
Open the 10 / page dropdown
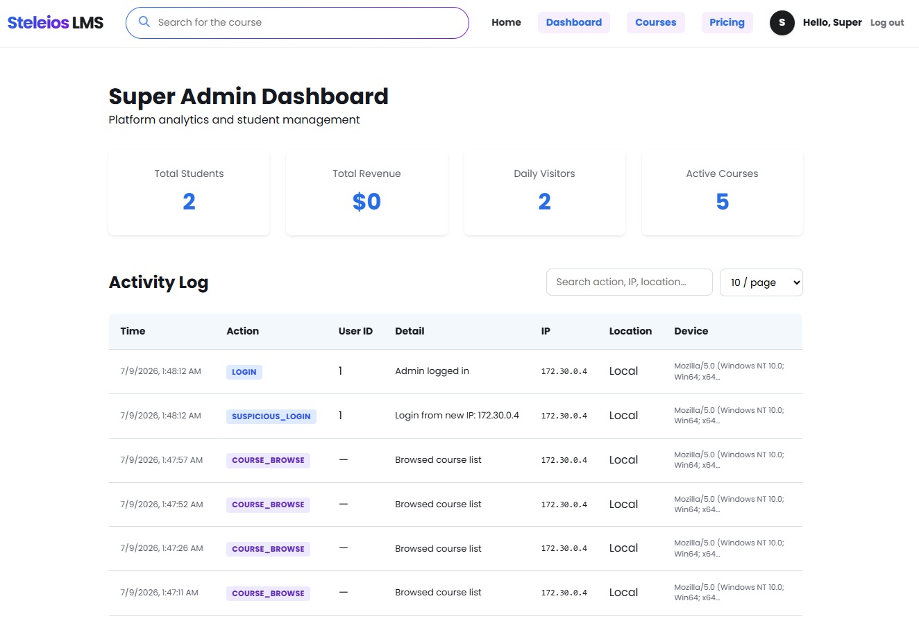(x=761, y=282)
